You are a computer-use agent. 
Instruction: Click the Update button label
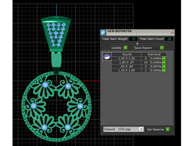pyautogui.click(x=116, y=48)
